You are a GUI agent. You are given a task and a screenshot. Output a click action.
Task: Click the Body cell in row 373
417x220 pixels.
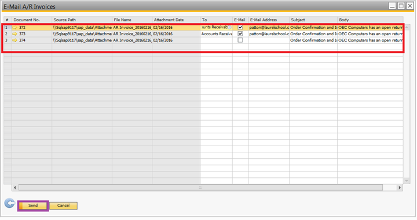[x=370, y=34]
